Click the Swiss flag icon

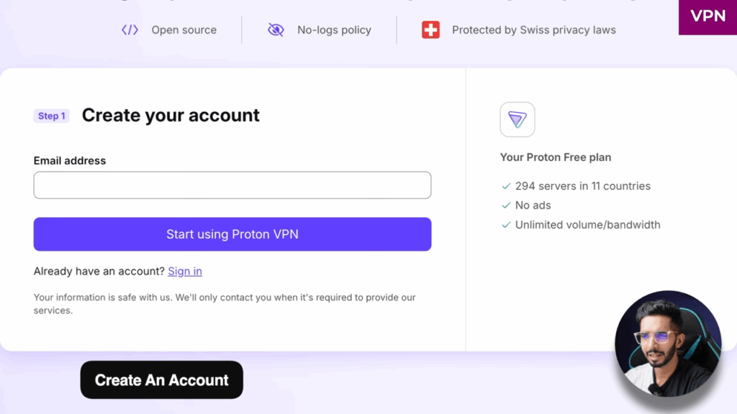[430, 30]
